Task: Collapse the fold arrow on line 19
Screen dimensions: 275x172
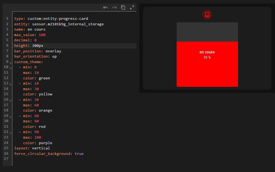Action: [x=10, y=117]
